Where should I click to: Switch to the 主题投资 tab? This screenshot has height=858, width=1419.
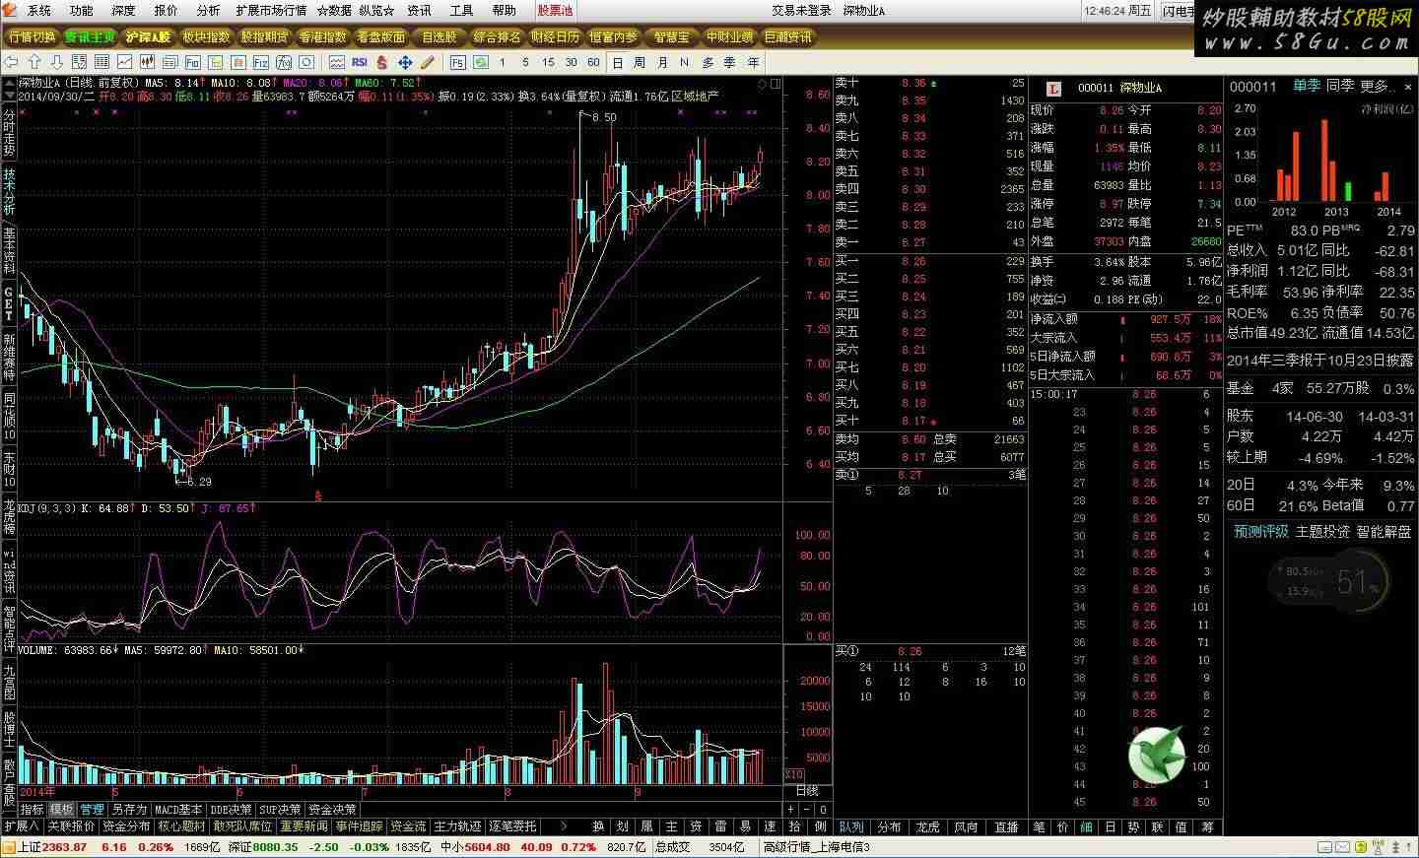[x=1322, y=531]
